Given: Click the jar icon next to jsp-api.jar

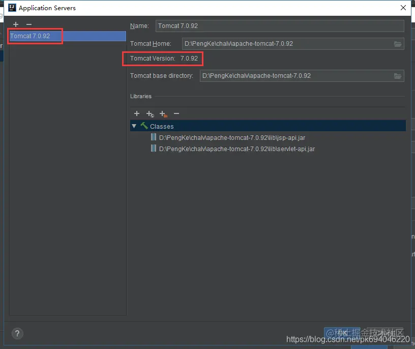Looking at the screenshot, I should pyautogui.click(x=154, y=137).
